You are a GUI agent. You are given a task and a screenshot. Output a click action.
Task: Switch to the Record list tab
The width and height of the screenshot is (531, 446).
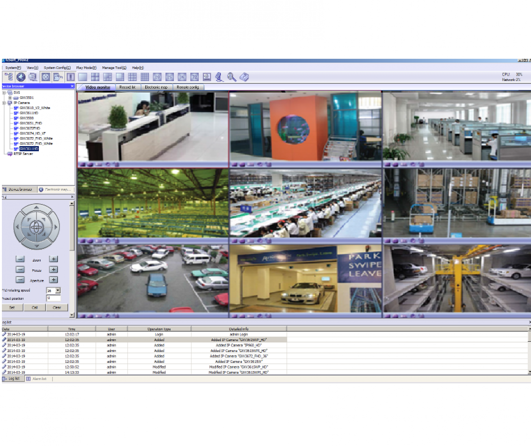(128, 87)
